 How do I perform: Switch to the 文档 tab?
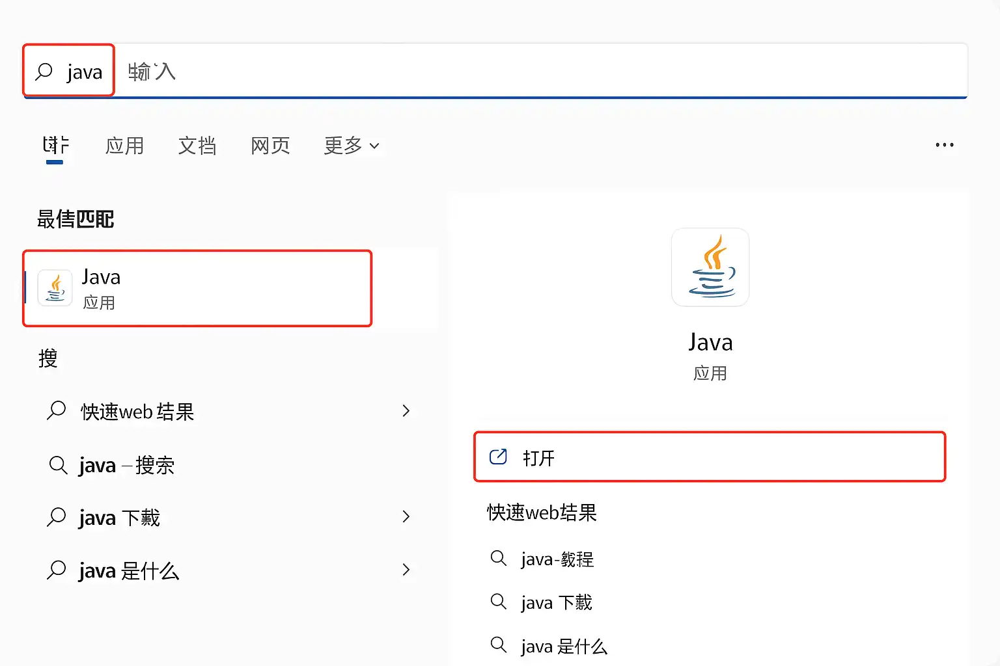tap(197, 146)
